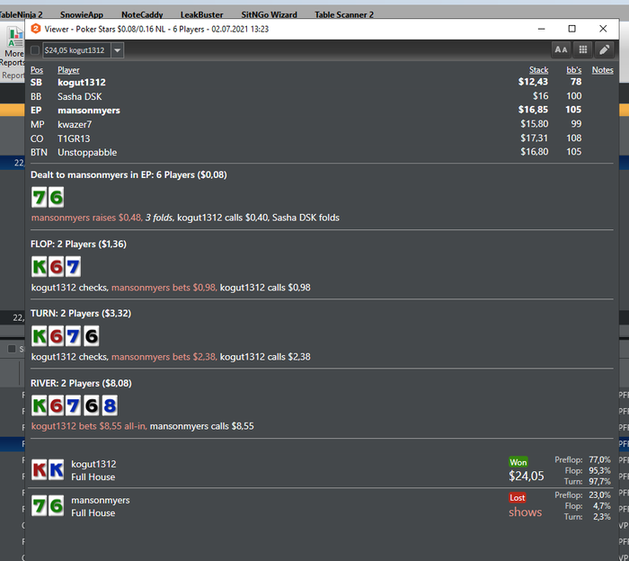Click the blue K in kogut1312's showdown hand
The width and height of the screenshot is (629, 561).
pos(56,469)
